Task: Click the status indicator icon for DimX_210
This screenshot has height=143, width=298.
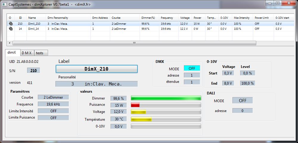Action: coord(11,24)
